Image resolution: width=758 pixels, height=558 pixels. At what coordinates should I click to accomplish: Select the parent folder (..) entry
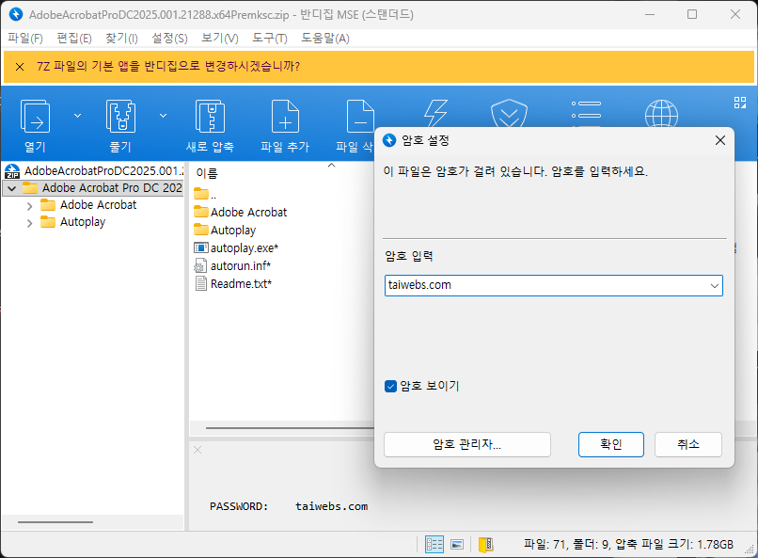tap(205, 195)
